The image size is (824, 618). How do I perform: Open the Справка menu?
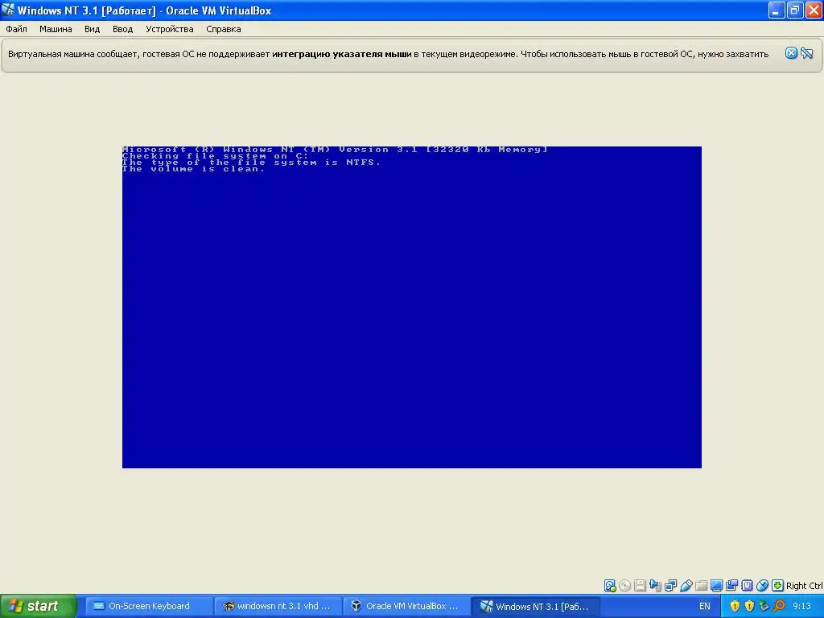[x=224, y=29]
